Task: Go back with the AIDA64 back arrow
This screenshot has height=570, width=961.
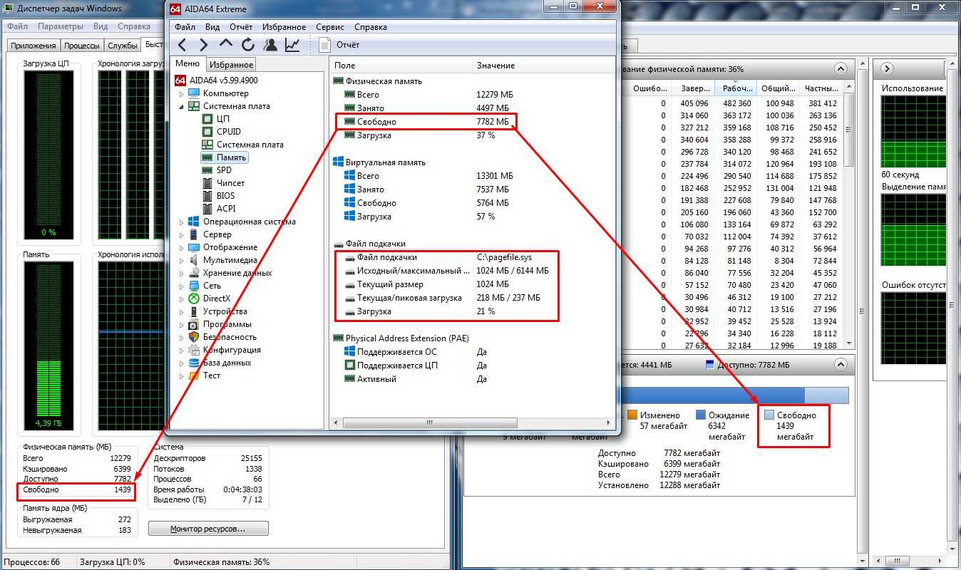Action: pos(183,45)
